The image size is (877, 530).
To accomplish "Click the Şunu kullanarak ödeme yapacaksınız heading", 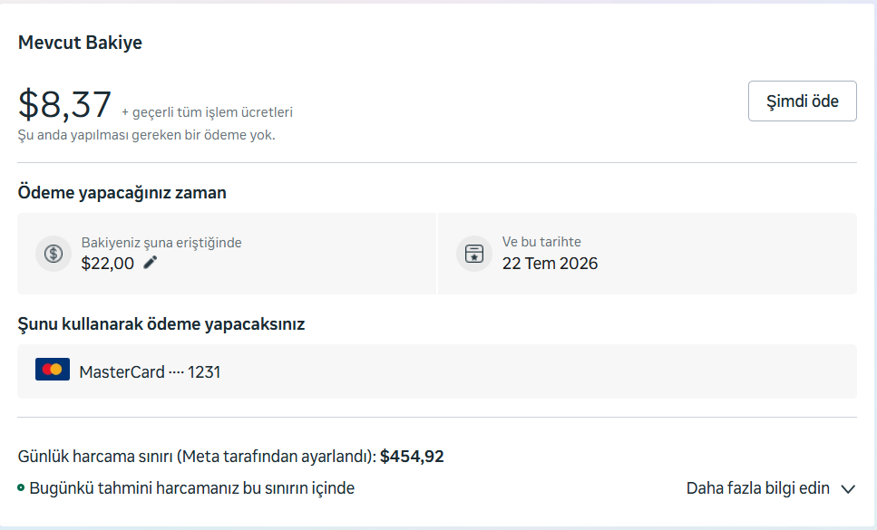I will tap(161, 324).
